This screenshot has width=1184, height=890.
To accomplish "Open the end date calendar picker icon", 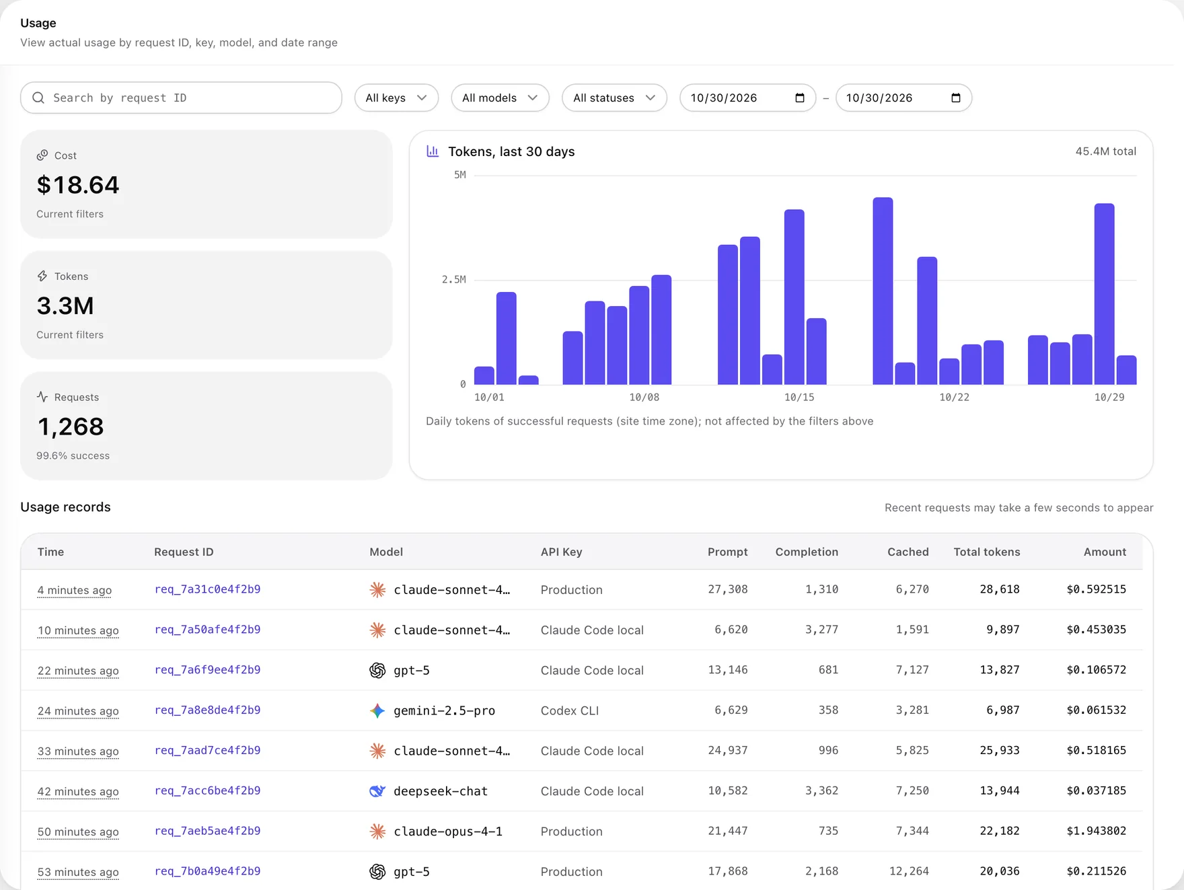I will (x=956, y=98).
